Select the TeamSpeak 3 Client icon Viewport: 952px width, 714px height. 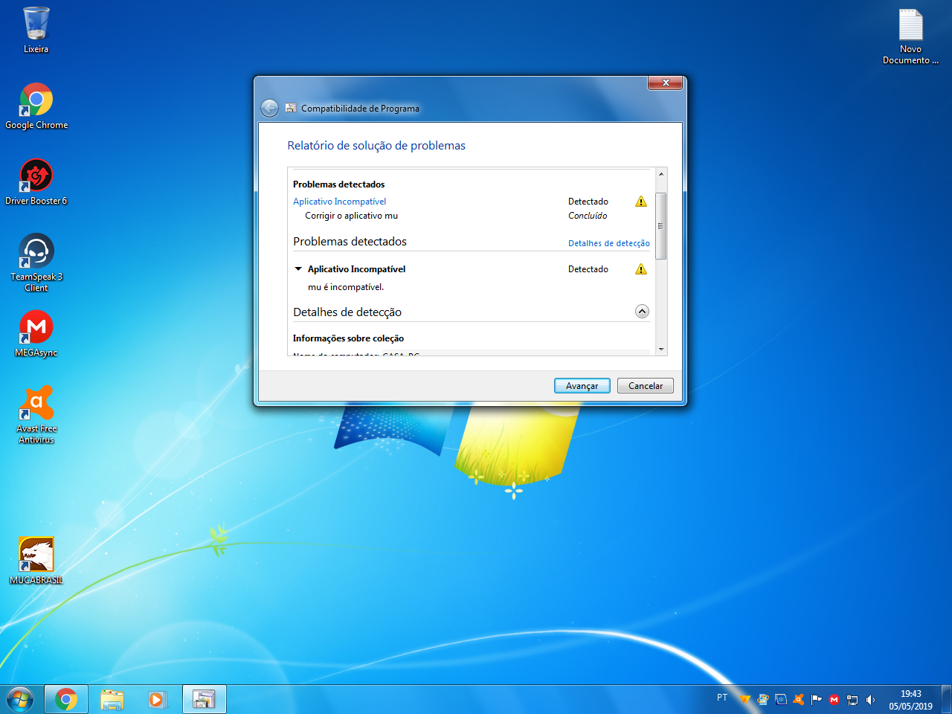tap(36, 252)
